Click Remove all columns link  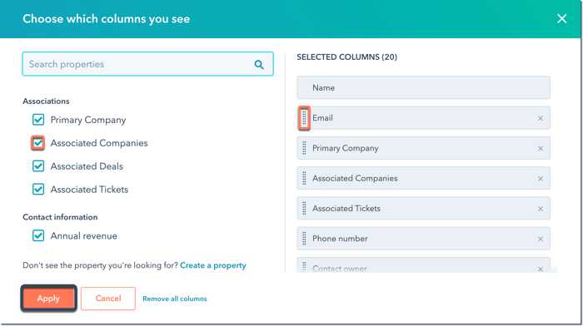175,299
